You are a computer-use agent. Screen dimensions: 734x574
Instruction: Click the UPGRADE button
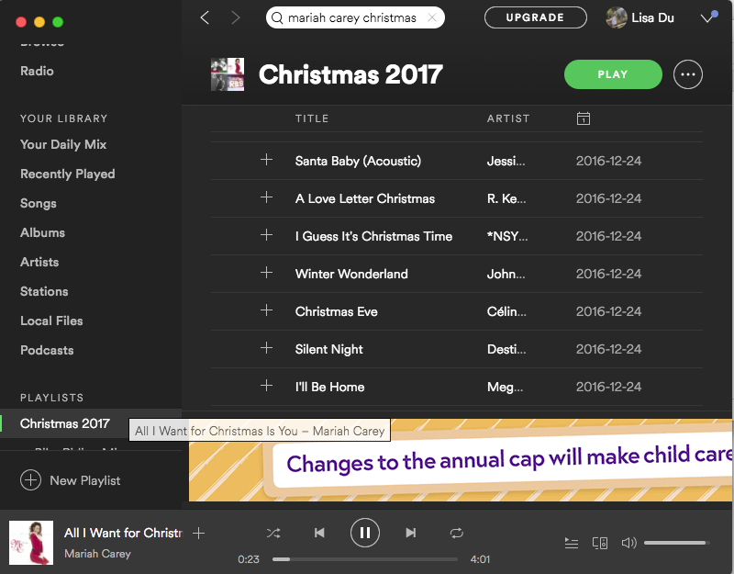tap(536, 17)
